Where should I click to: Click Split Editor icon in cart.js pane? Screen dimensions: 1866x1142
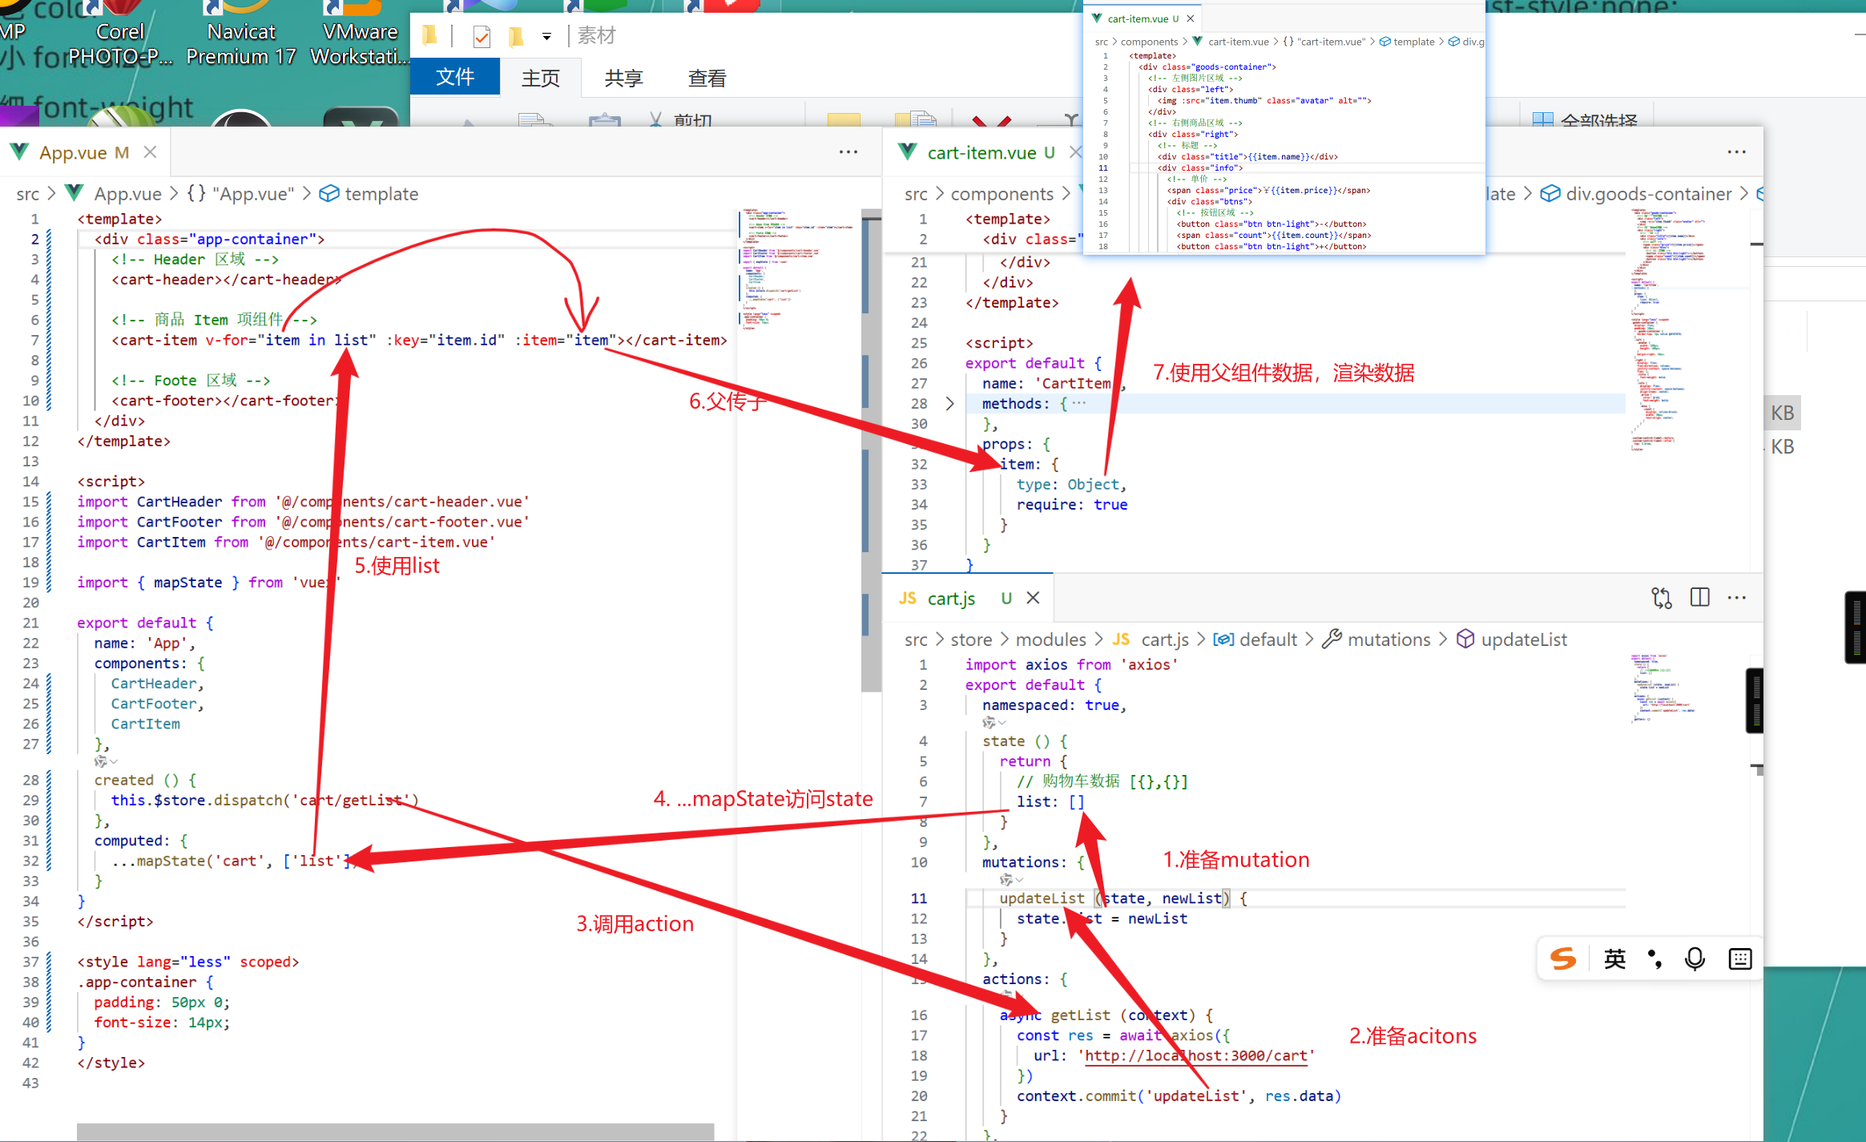click(1699, 598)
